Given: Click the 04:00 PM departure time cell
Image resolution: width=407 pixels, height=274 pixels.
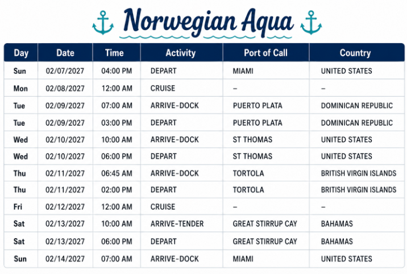Looking at the screenshot, I should tap(117, 71).
